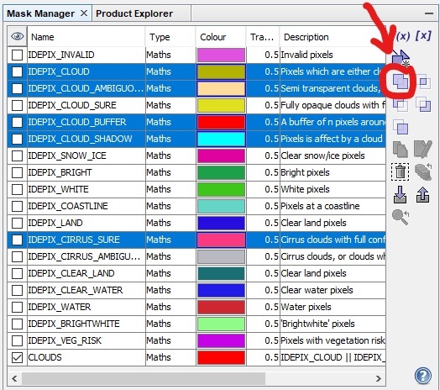Screen dimensions: 440x390
Task: Change the IDEPIX_INVALID colour swatch
Action: click(x=221, y=55)
